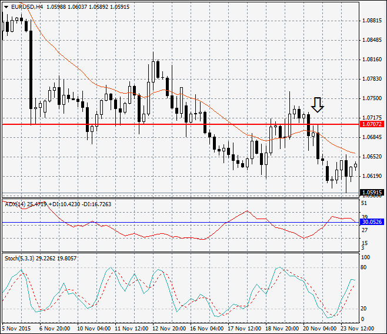
Task: Open the chart dropdown triangle beside EURUSD,H4
Action: click(6, 7)
